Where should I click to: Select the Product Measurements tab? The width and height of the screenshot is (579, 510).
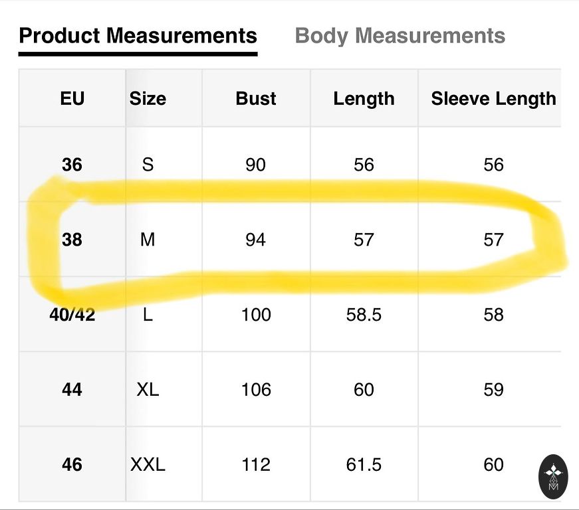pos(138,35)
